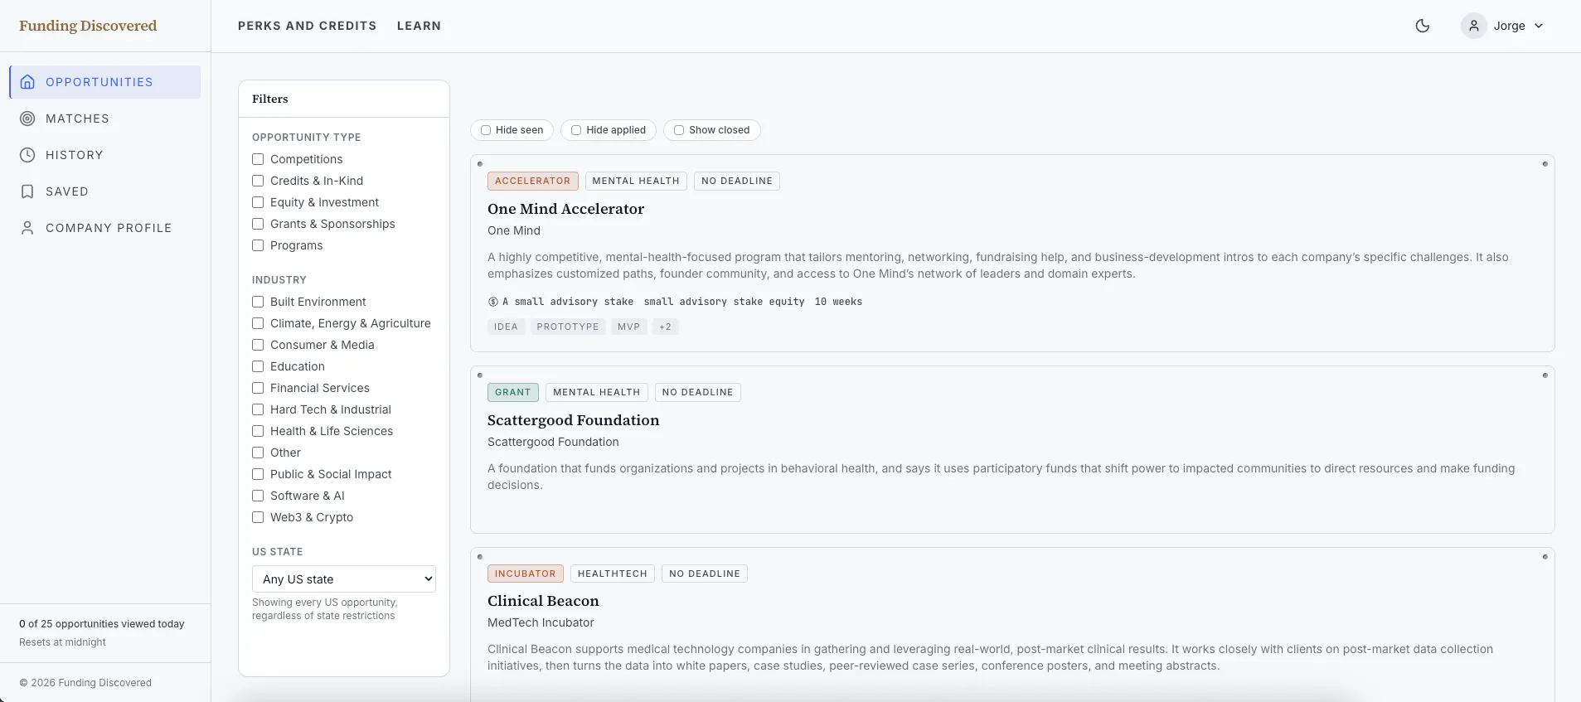Image resolution: width=1581 pixels, height=702 pixels.
Task: Expand the +2 more stages tag
Action: coord(665,327)
